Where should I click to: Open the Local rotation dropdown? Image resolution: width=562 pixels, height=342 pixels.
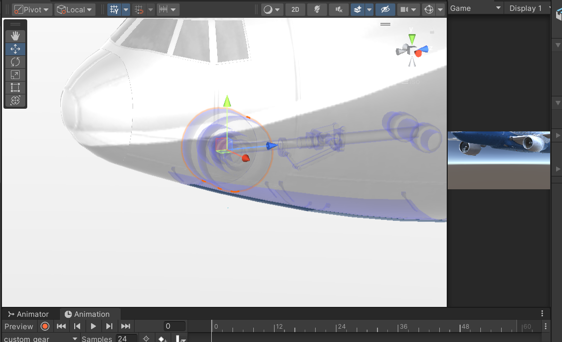(x=75, y=9)
